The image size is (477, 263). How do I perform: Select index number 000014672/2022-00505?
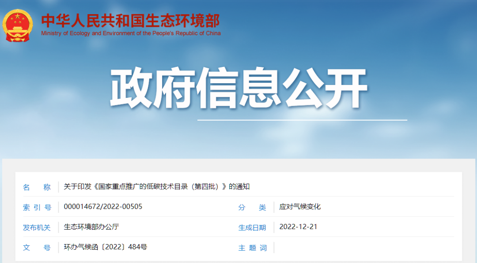click(103, 207)
